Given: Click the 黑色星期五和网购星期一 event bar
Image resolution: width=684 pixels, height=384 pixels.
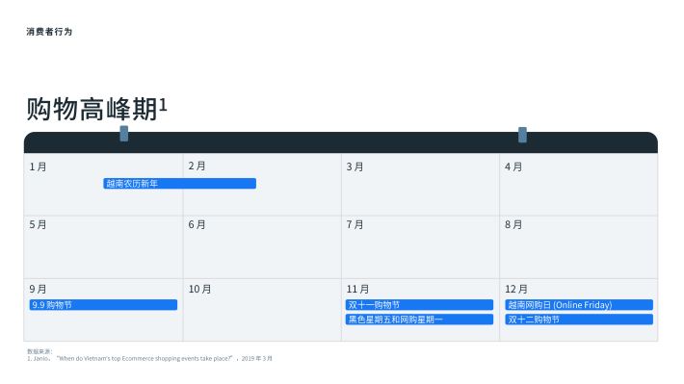Looking at the screenshot, I should point(419,320).
